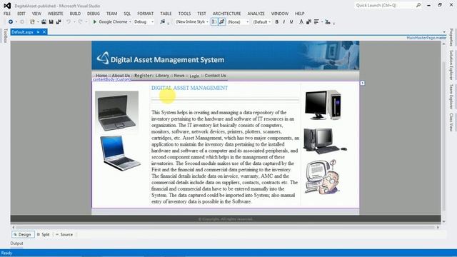Open the WINDOW menu
457x257 pixels.
click(280, 14)
